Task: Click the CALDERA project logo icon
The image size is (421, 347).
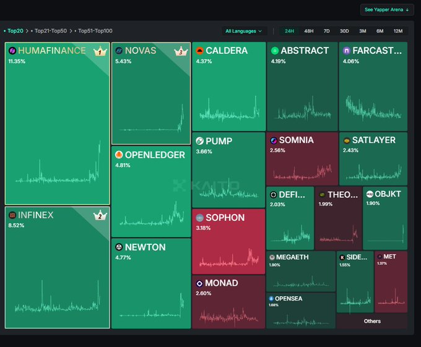Action: (200, 51)
